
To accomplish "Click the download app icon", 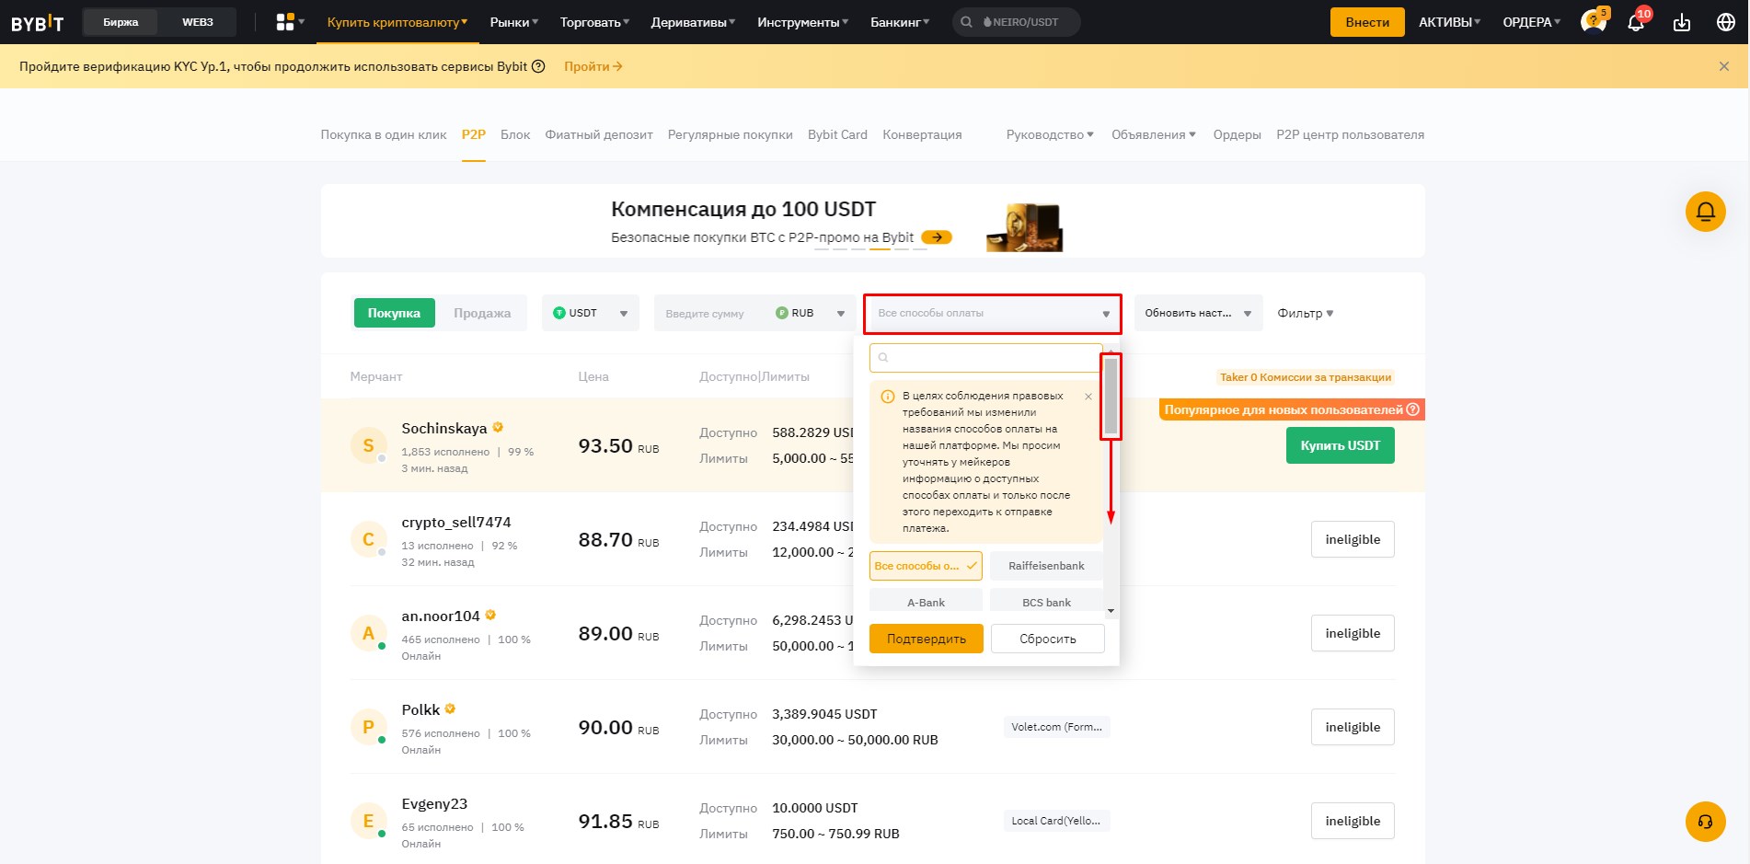I will point(1682,22).
